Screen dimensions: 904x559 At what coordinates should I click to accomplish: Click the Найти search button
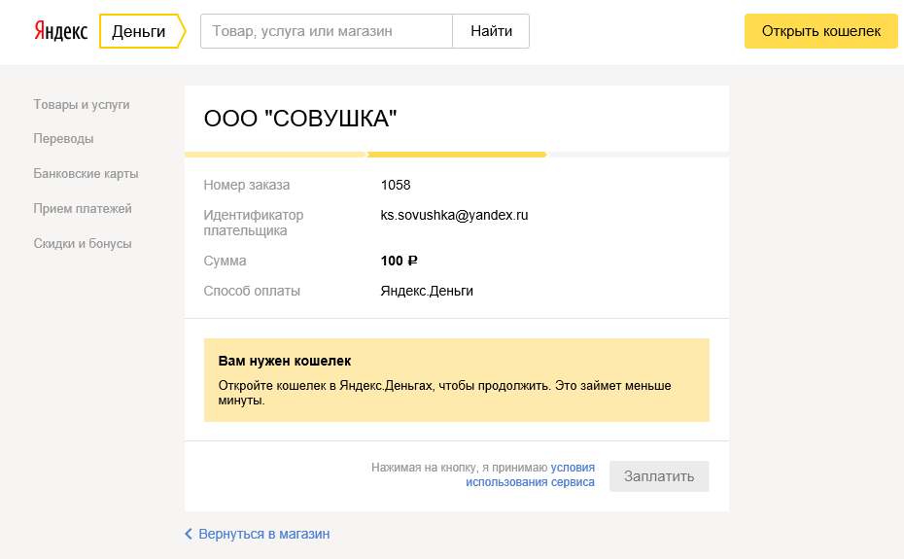pyautogui.click(x=491, y=31)
